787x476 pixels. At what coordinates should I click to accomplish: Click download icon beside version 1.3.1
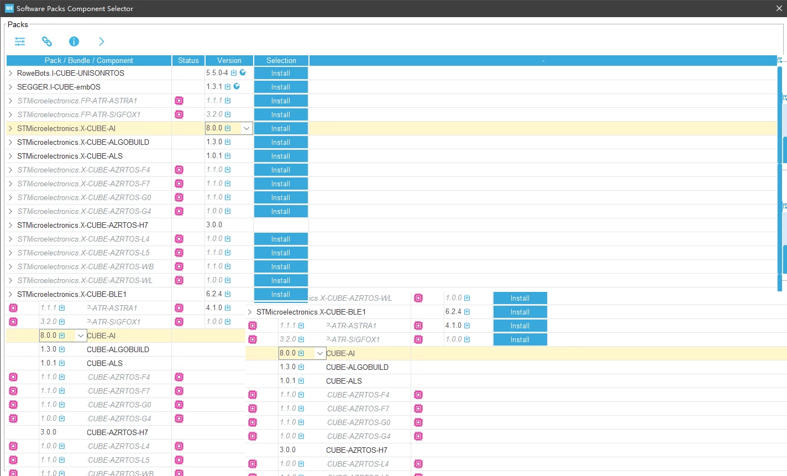click(228, 87)
